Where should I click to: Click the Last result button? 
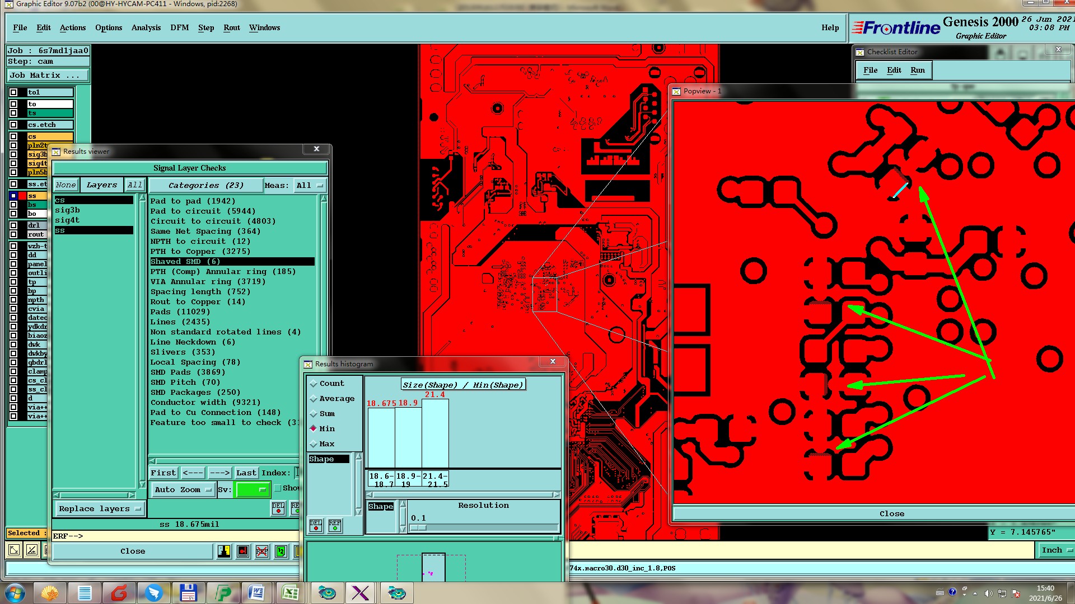(x=246, y=473)
